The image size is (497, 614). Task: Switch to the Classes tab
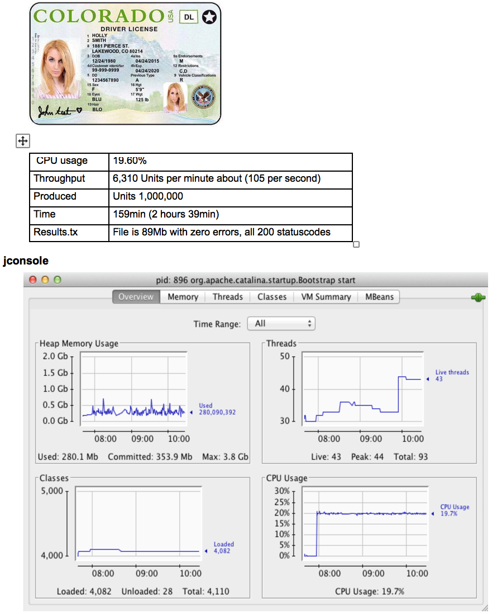(272, 297)
